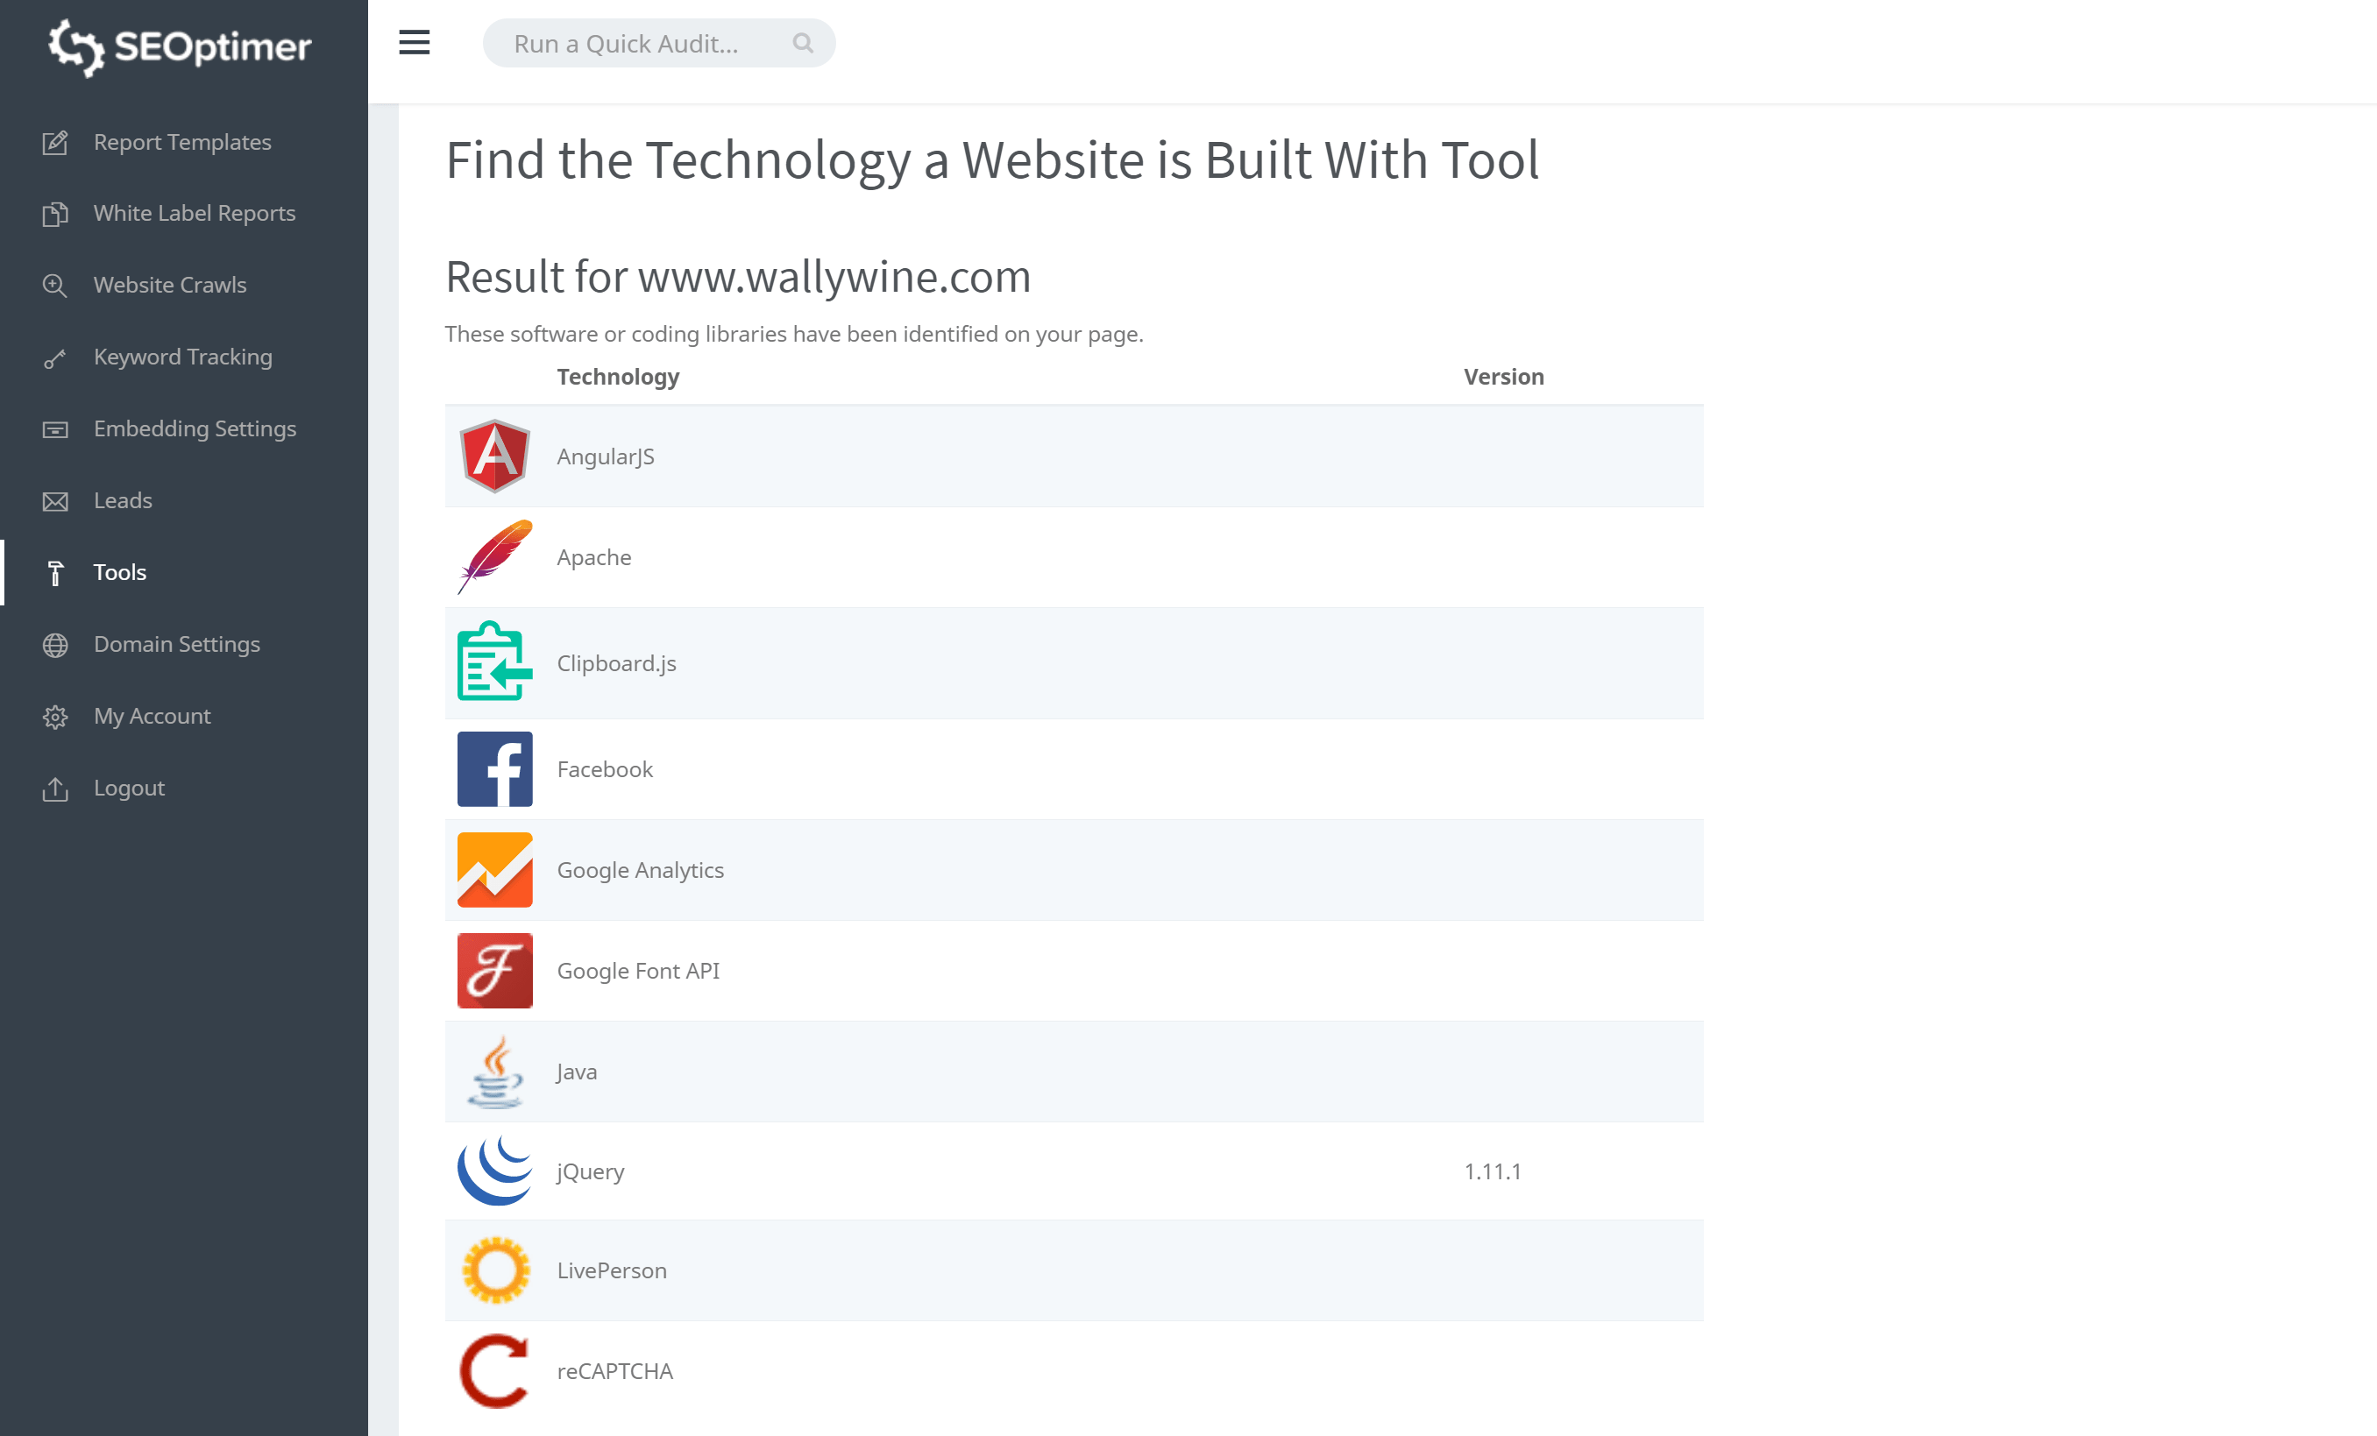Expand the Embedding Settings section
The height and width of the screenshot is (1436, 2377).
195,426
